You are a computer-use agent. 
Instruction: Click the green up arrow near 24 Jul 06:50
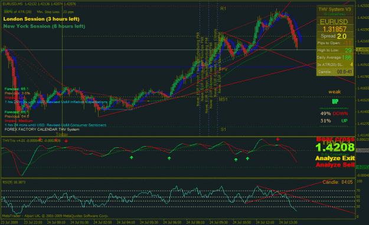(x=169, y=158)
